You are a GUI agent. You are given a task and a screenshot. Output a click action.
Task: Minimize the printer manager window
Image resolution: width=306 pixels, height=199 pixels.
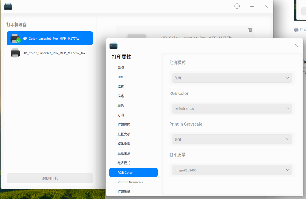coord(252,6)
